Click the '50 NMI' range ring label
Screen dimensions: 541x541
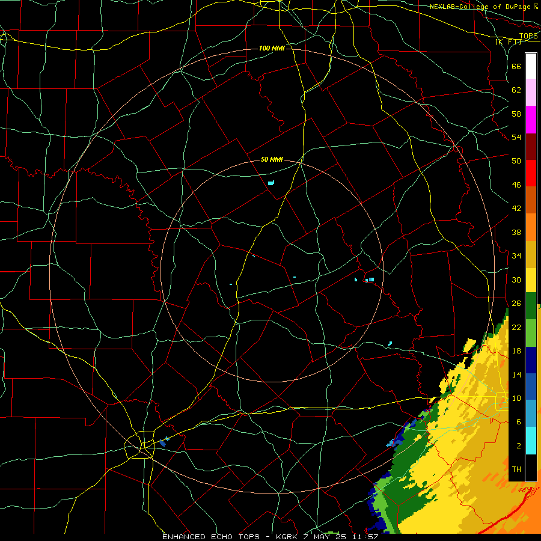pyautogui.click(x=272, y=159)
